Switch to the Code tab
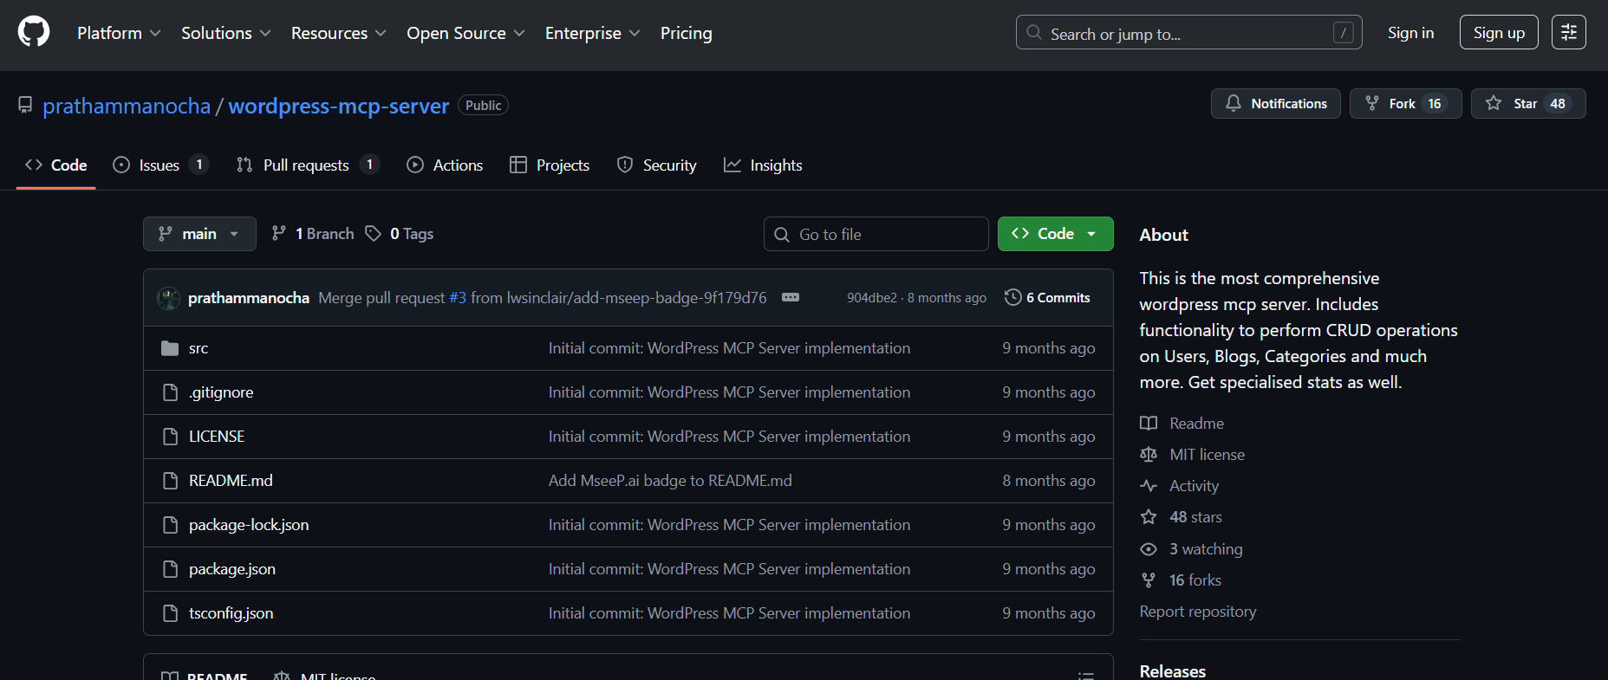Image resolution: width=1608 pixels, height=680 pixels. pos(56,165)
